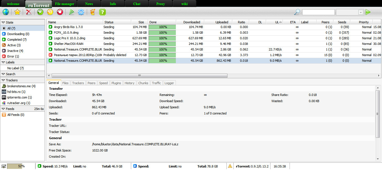Stop the torrent with the red stop icon

tap(60, 12)
